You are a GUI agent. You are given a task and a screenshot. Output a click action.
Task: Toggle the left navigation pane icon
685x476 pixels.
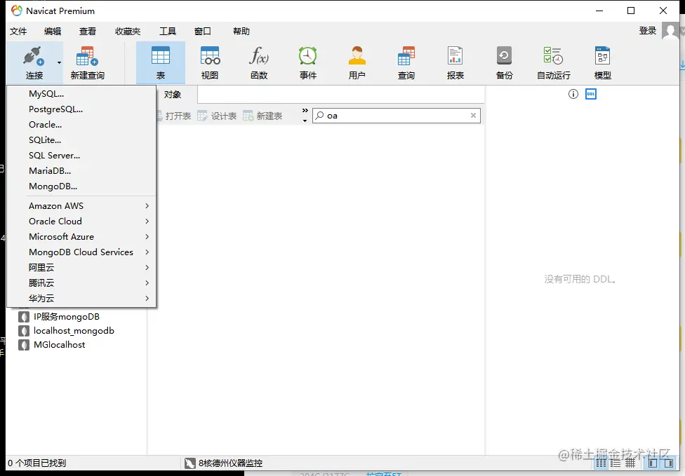point(653,463)
